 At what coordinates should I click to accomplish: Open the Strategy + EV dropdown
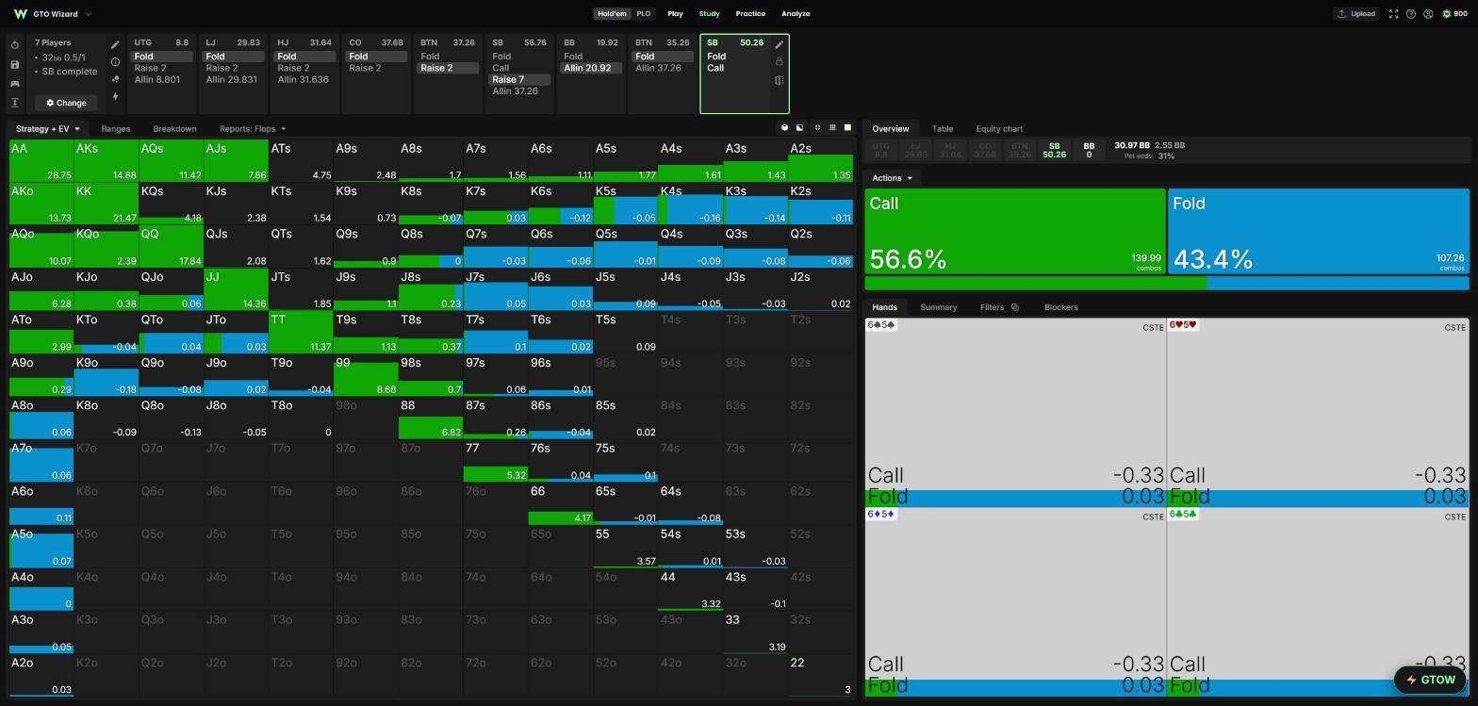tap(47, 128)
